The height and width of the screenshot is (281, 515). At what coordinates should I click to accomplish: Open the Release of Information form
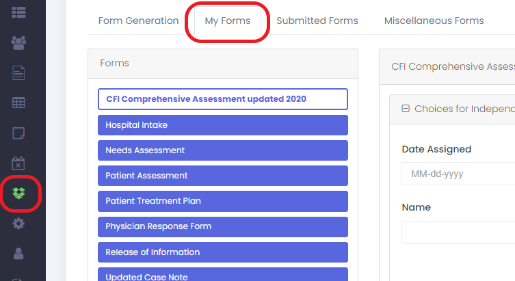tap(222, 252)
